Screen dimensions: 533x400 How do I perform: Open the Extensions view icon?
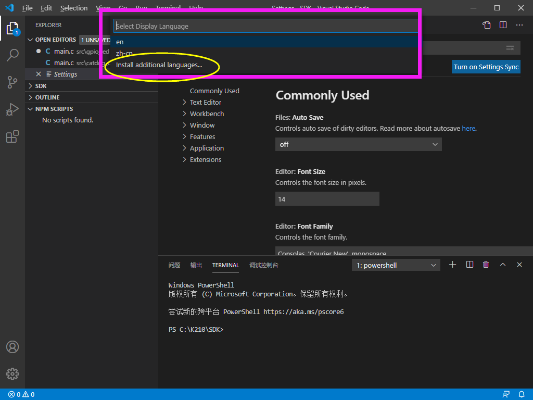coord(12,136)
